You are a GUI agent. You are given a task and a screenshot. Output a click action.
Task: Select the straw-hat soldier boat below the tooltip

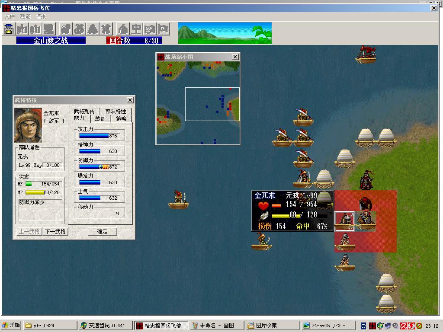coord(261,241)
